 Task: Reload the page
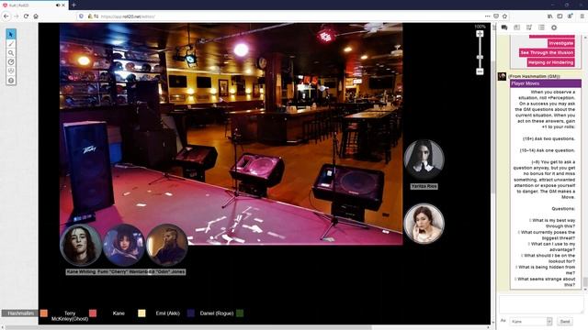[x=26, y=16]
